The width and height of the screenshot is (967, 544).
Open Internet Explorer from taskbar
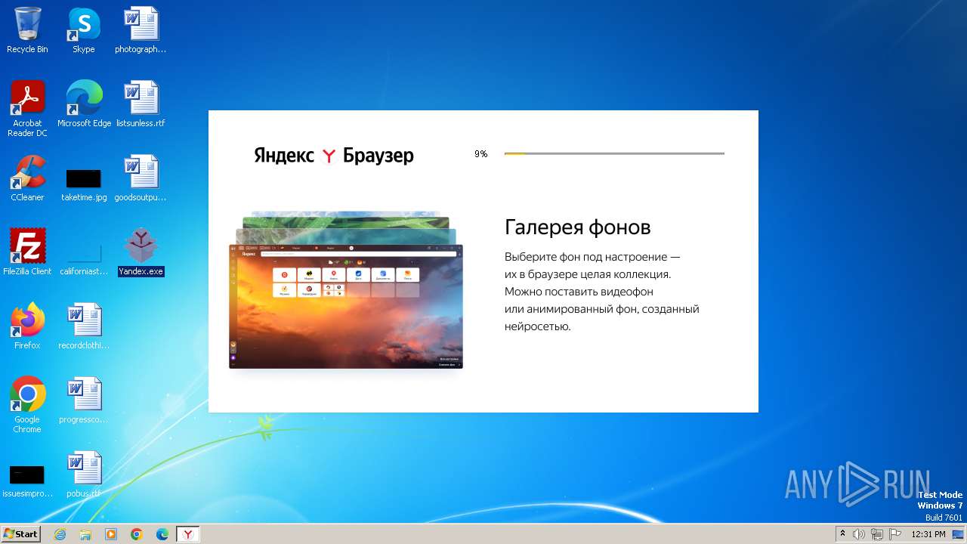pyautogui.click(x=60, y=534)
